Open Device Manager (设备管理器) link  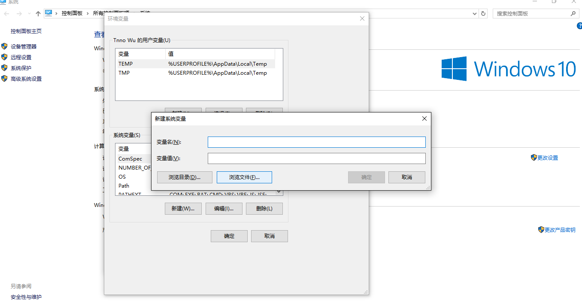[x=24, y=46]
